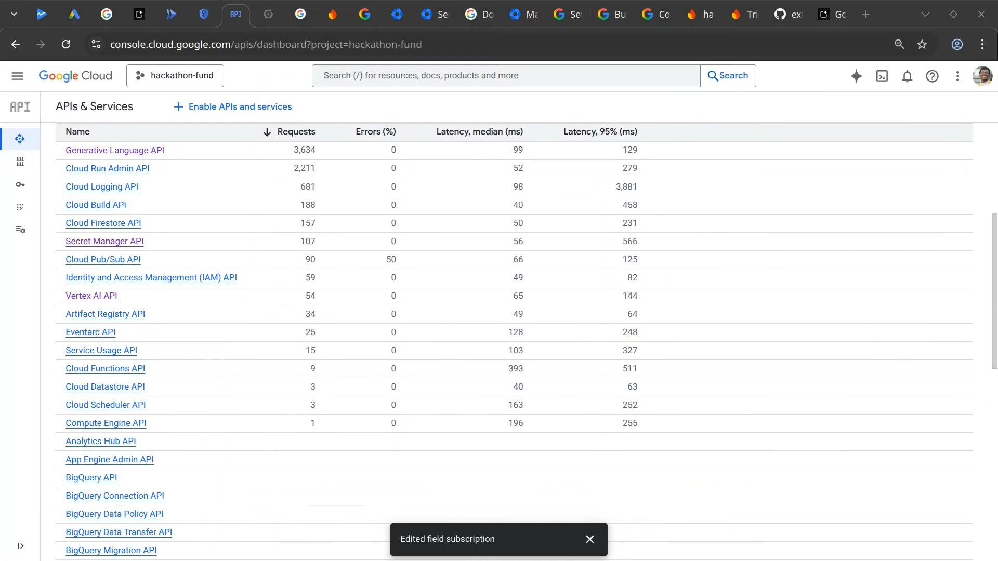Expand the collapsed left navigation panel
Image resolution: width=998 pixels, height=561 pixels.
coord(20,546)
